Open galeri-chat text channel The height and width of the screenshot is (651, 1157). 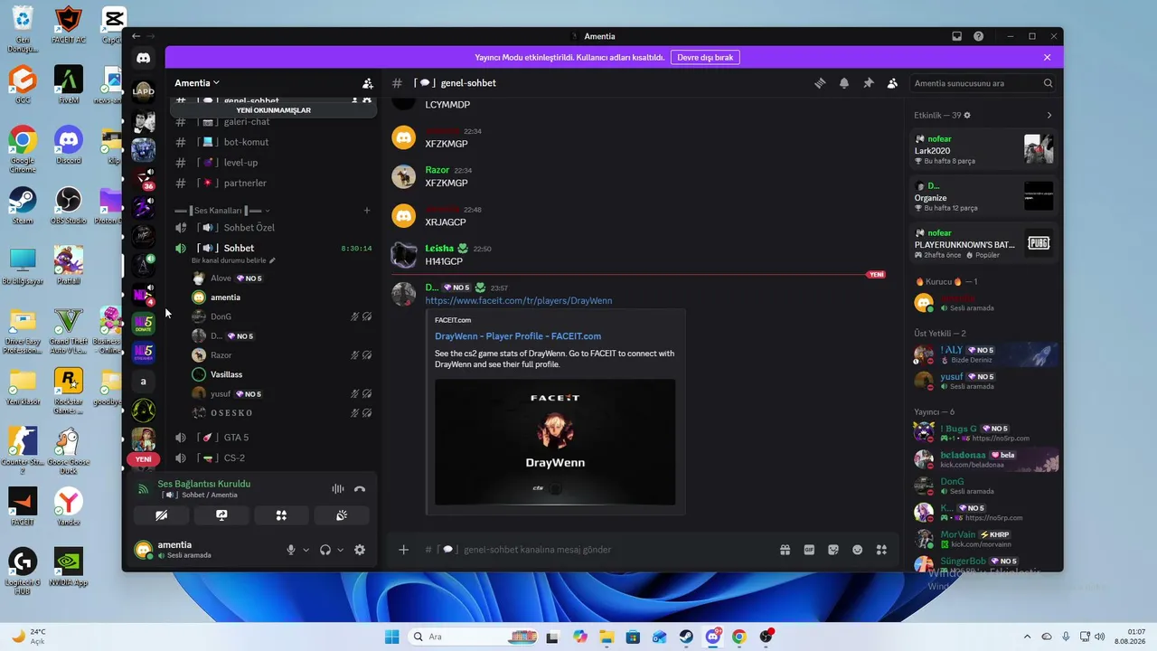[273, 121]
